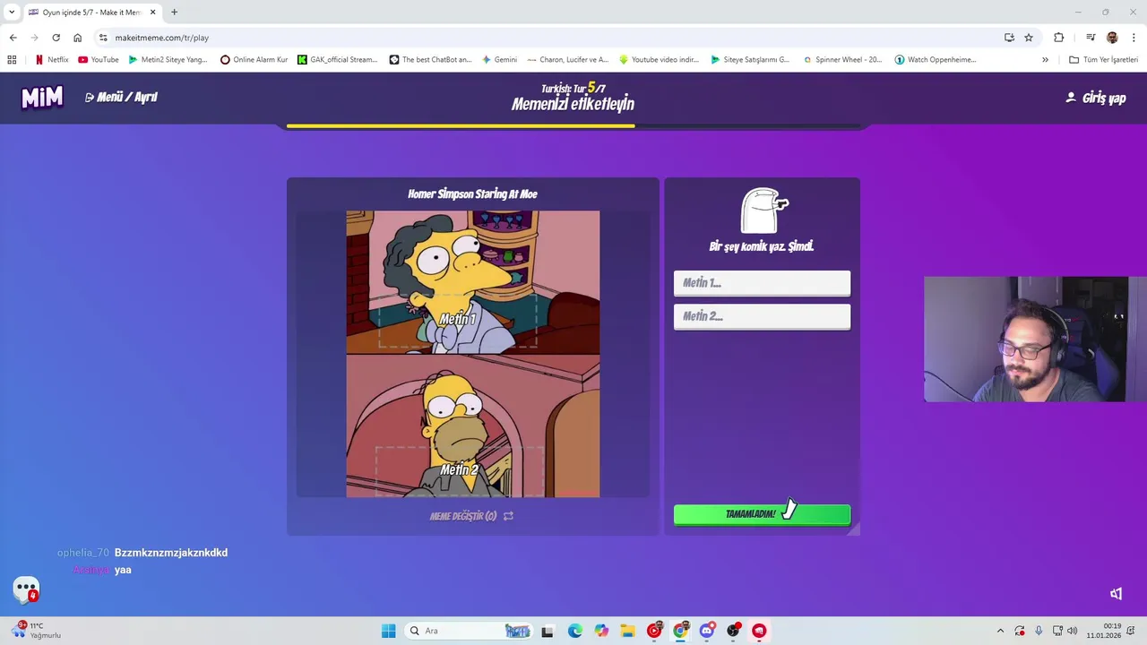Open the Charon, Lucifer ve A... bookmark

coord(568,60)
